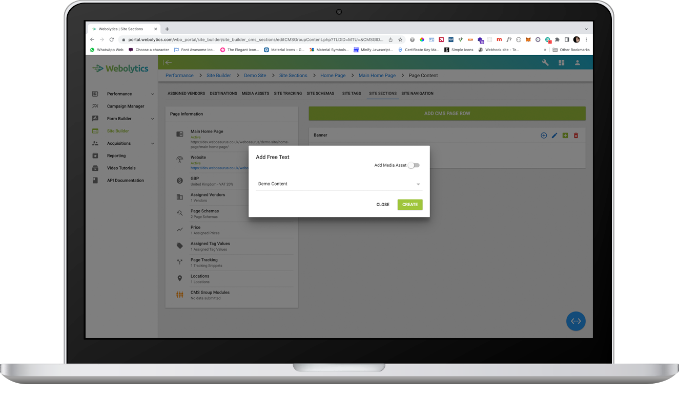
Task: Click the Campaign Manager sidebar icon
Action: [x=95, y=106]
